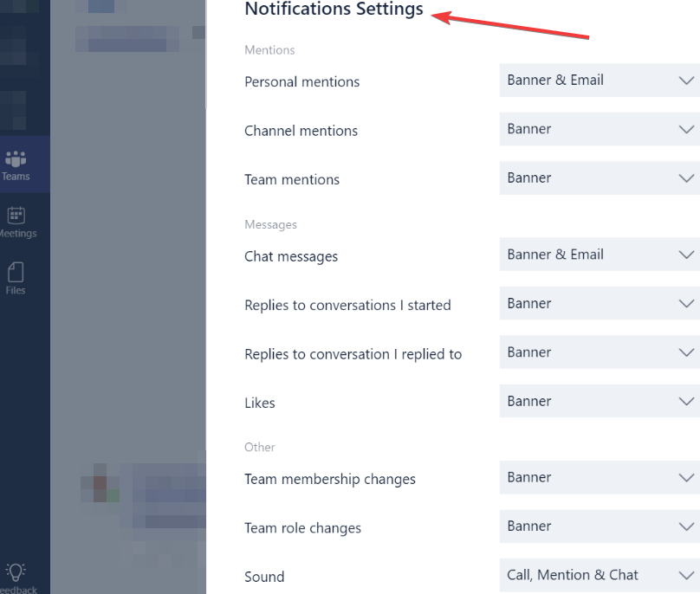The image size is (700, 594).
Task: Expand the Channel mentions dropdown
Action: click(x=600, y=129)
